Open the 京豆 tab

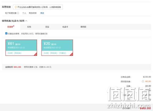47,27
